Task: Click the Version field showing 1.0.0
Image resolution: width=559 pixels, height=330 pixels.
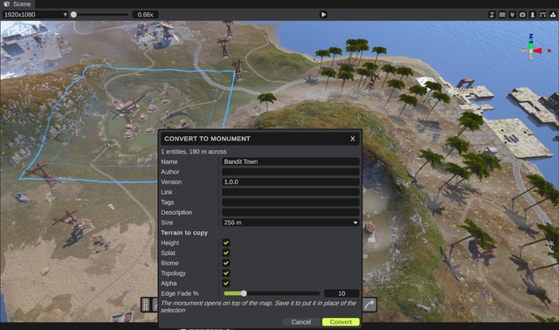Action: tap(290, 182)
